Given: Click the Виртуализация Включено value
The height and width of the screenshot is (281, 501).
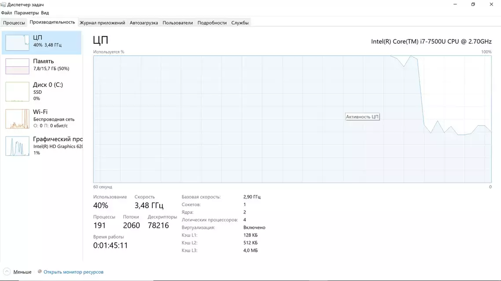Looking at the screenshot, I should (254, 227).
